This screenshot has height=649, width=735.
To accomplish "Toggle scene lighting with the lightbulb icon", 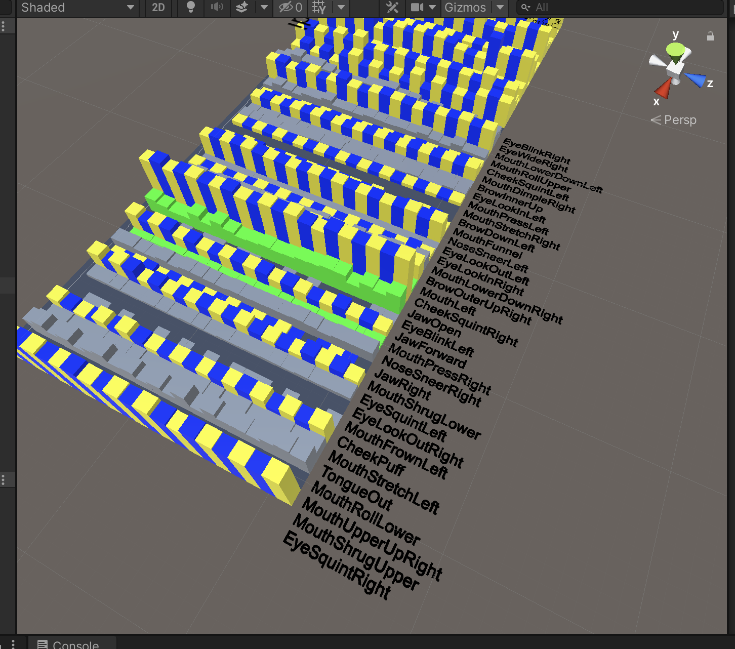I will (191, 7).
